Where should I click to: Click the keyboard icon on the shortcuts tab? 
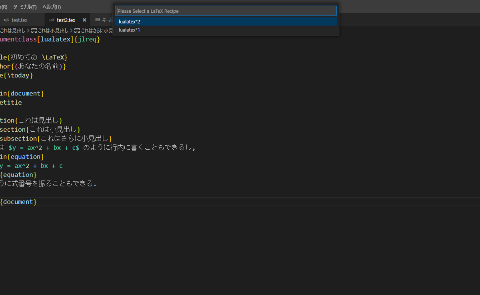click(98, 20)
